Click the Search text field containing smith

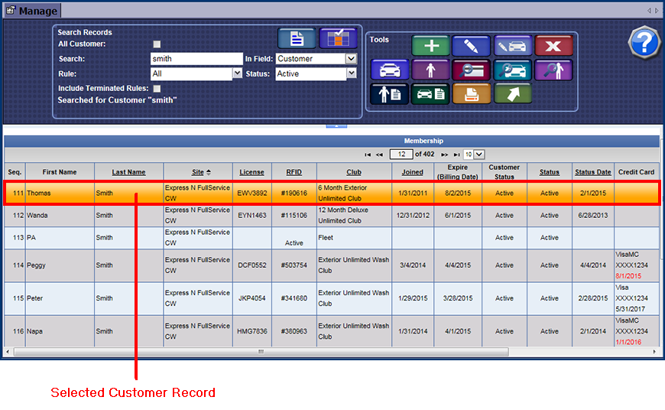pyautogui.click(x=196, y=59)
